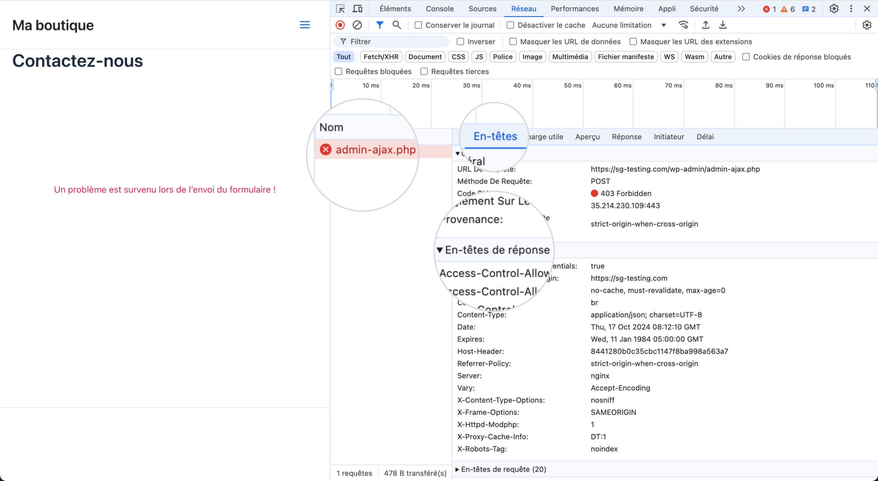The image size is (878, 481).
Task: Open the hamburger menu of Ma boutique
Action: tap(305, 25)
